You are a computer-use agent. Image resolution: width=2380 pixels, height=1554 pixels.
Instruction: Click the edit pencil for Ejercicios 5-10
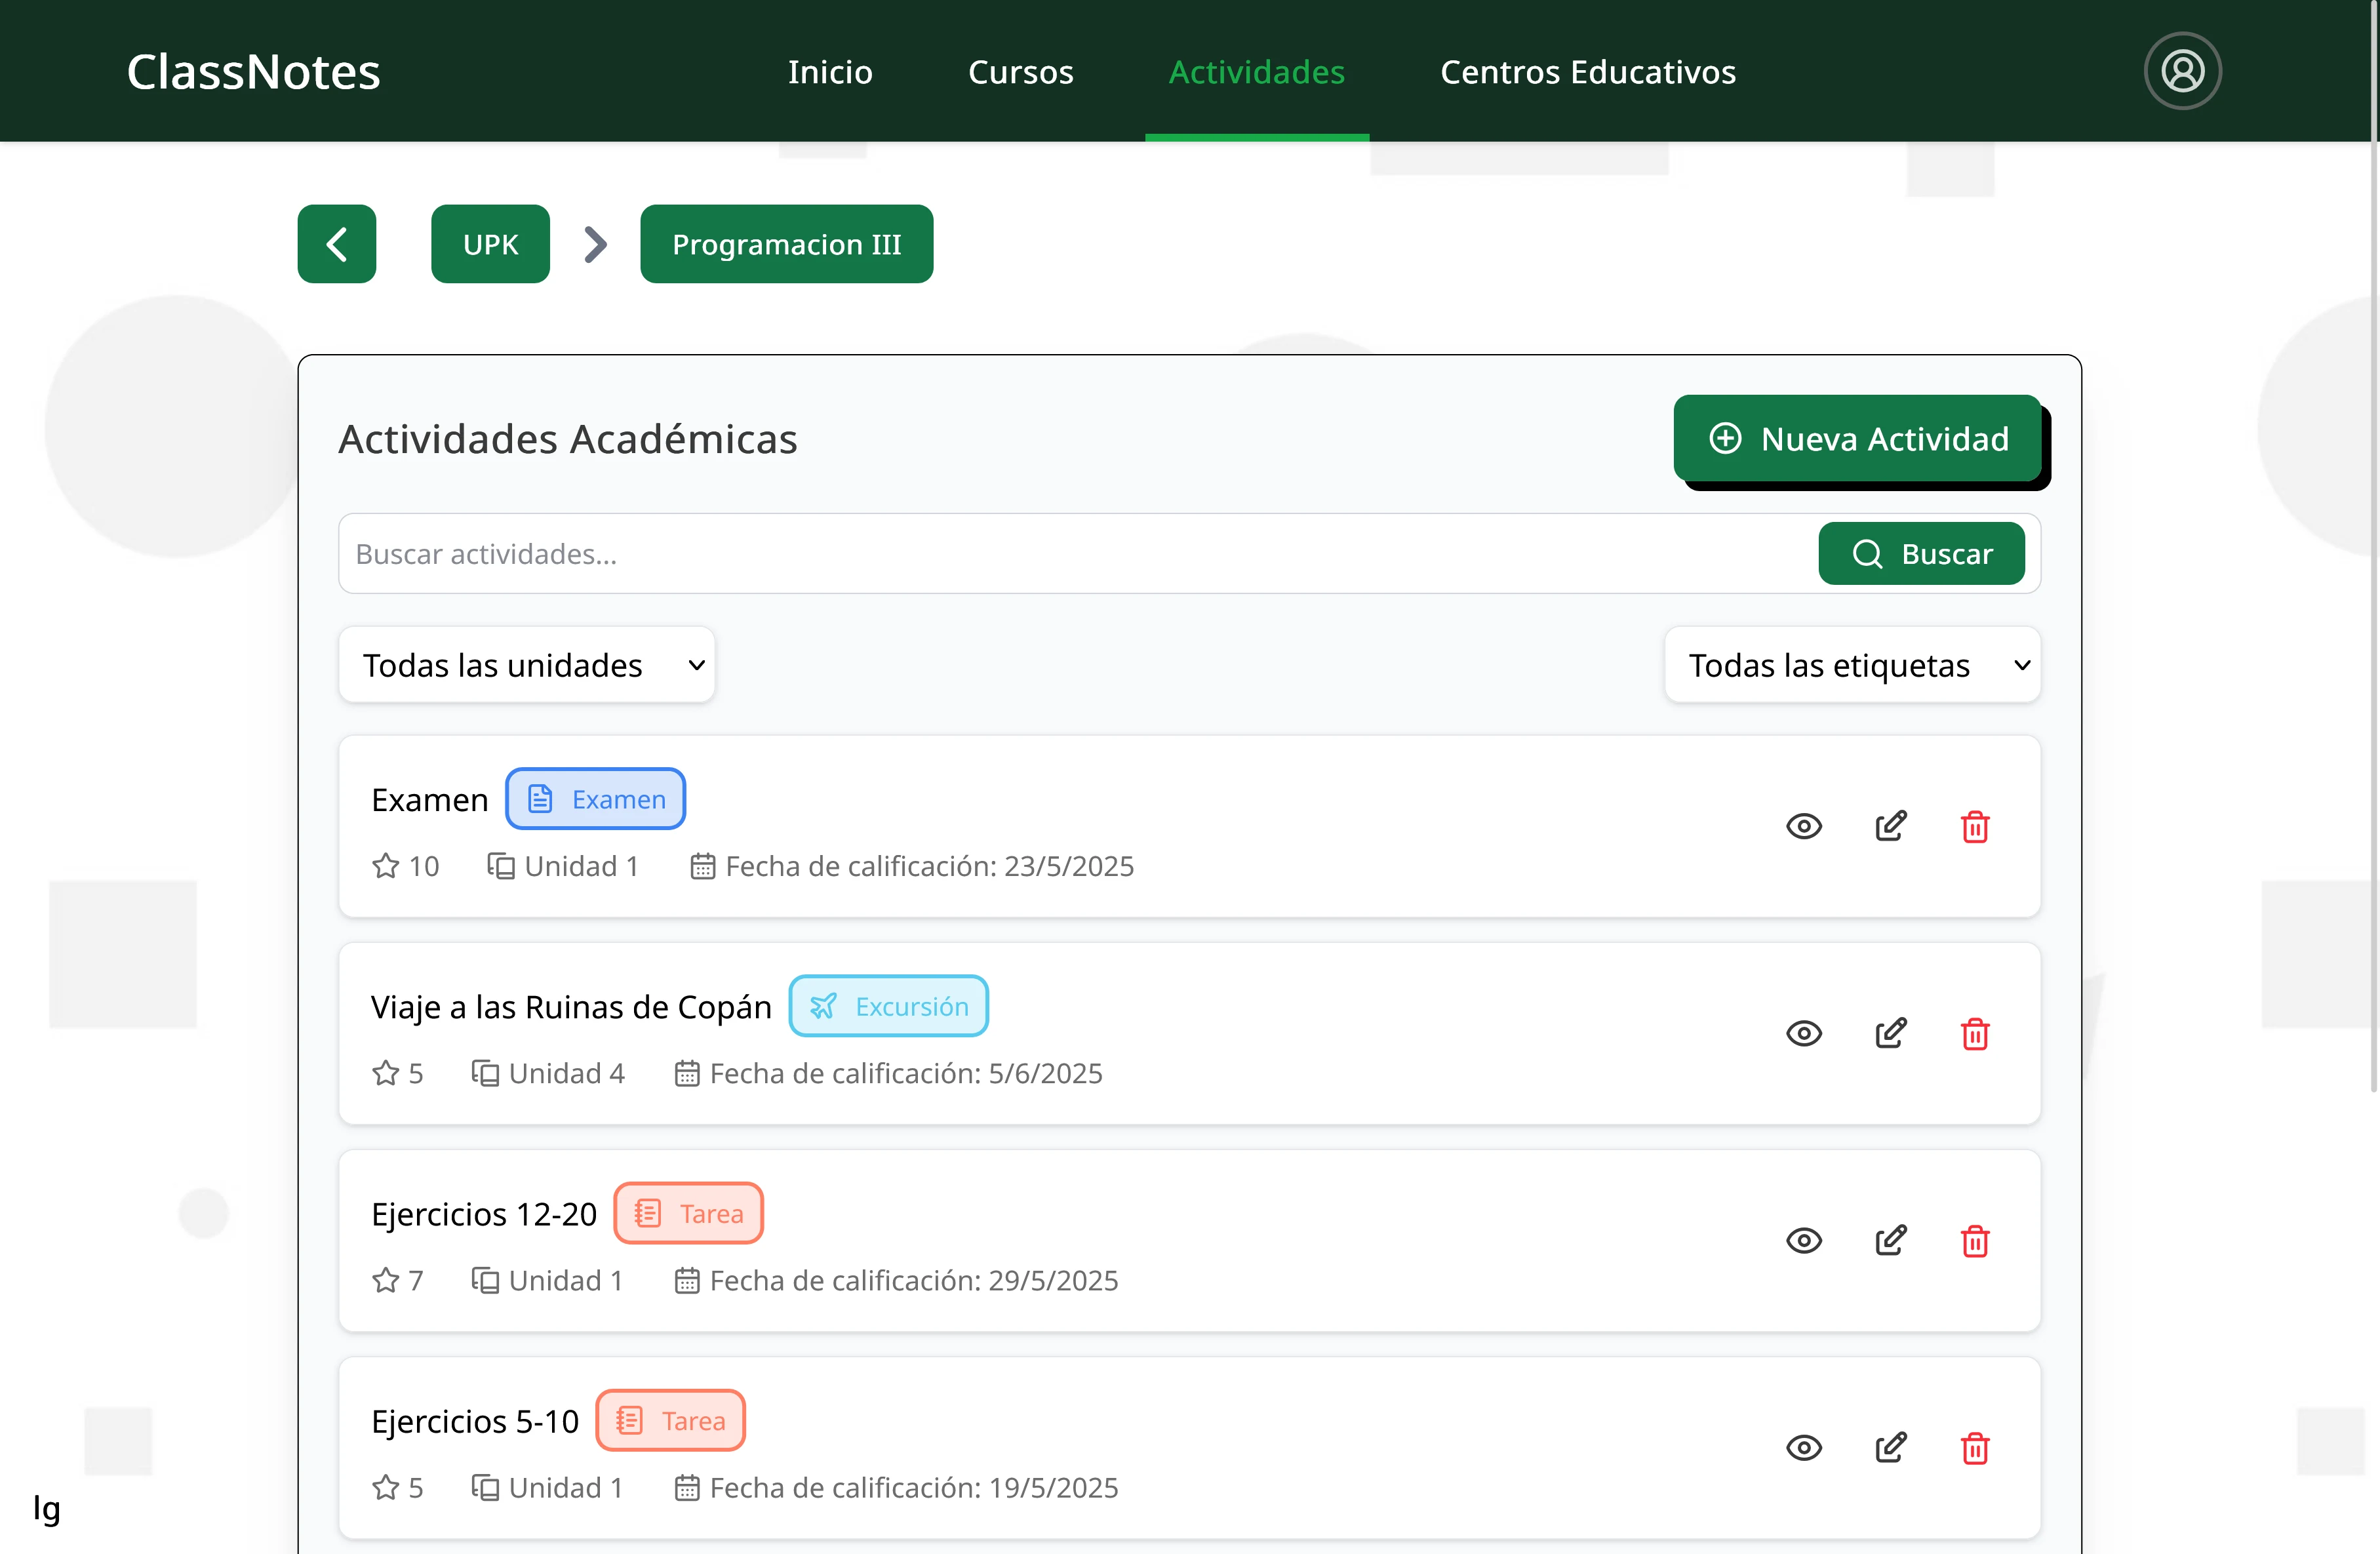coord(1890,1447)
